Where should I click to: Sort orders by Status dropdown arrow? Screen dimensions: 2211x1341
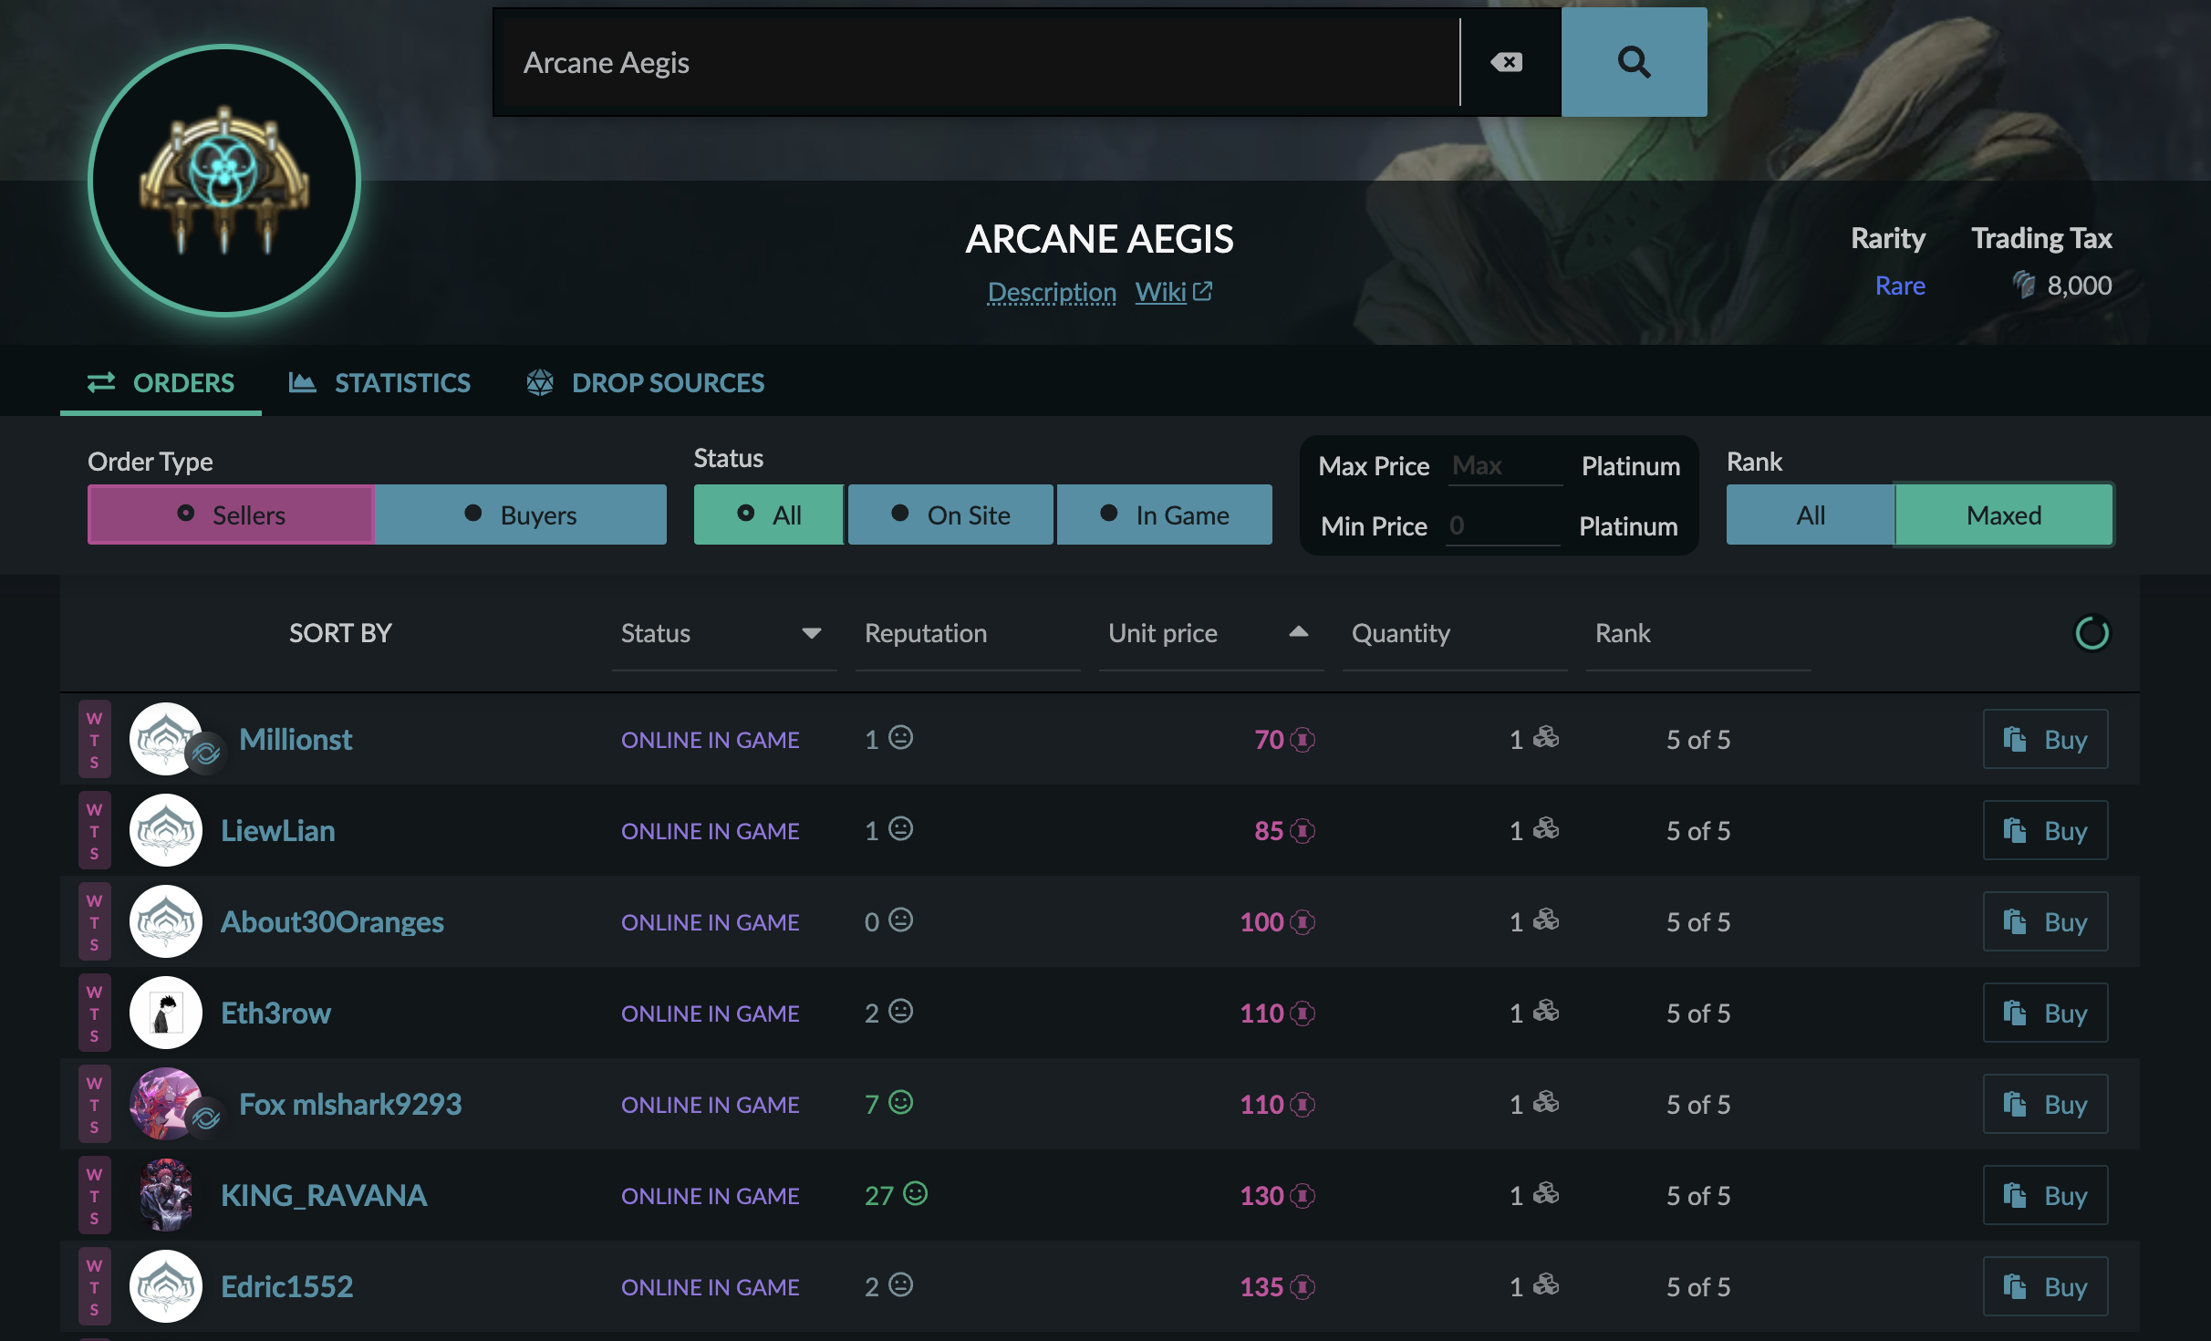(811, 633)
